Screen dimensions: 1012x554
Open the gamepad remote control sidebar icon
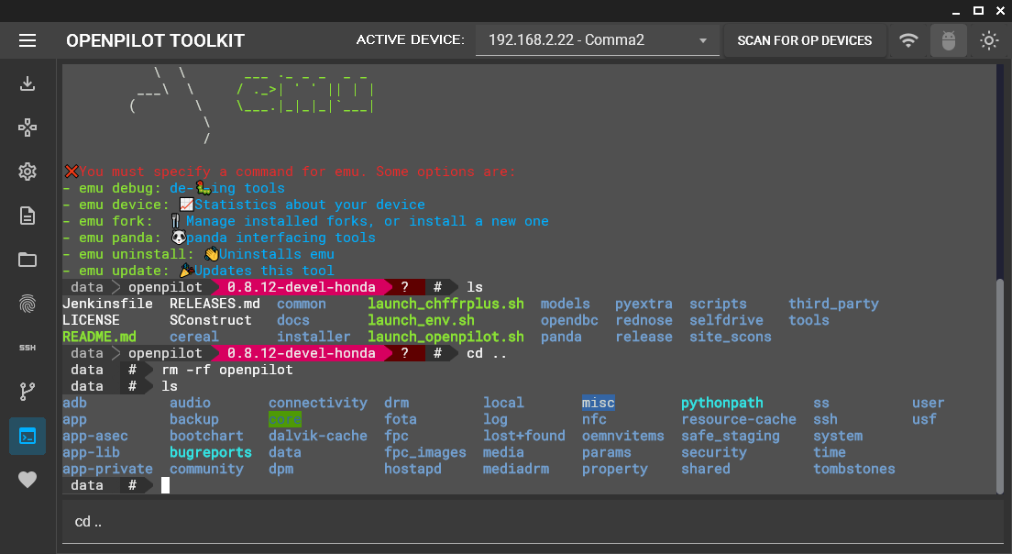click(27, 127)
